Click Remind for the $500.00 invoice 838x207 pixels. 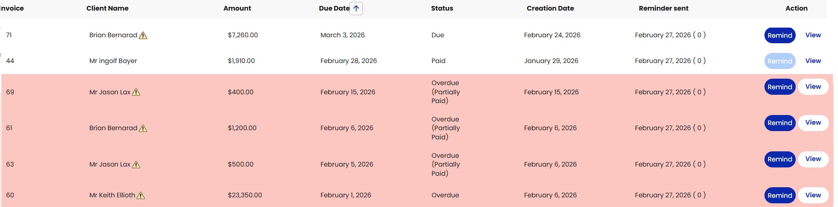(780, 159)
